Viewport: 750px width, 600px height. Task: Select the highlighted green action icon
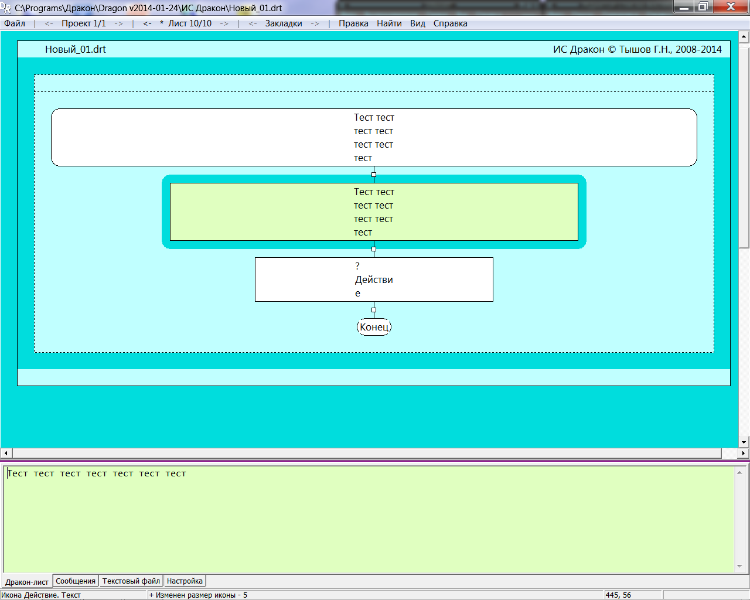click(374, 212)
